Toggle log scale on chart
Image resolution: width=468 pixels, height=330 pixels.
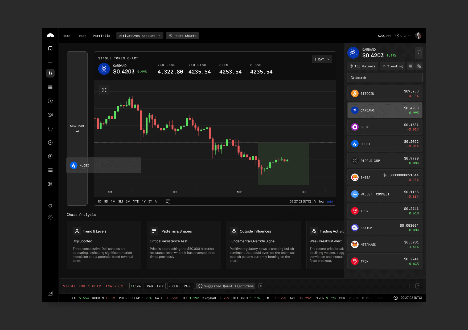pos(321,202)
